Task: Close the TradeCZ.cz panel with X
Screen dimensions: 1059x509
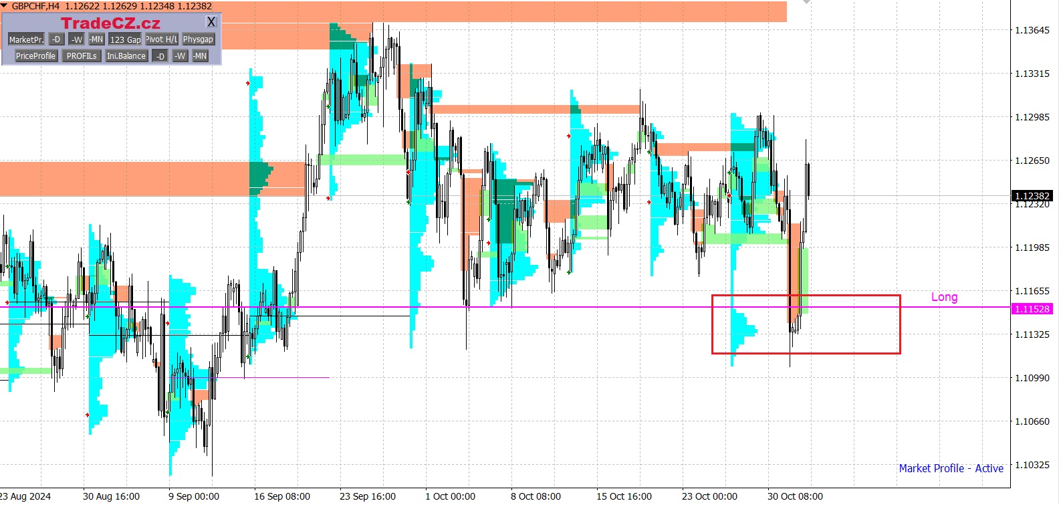Action: pos(211,22)
